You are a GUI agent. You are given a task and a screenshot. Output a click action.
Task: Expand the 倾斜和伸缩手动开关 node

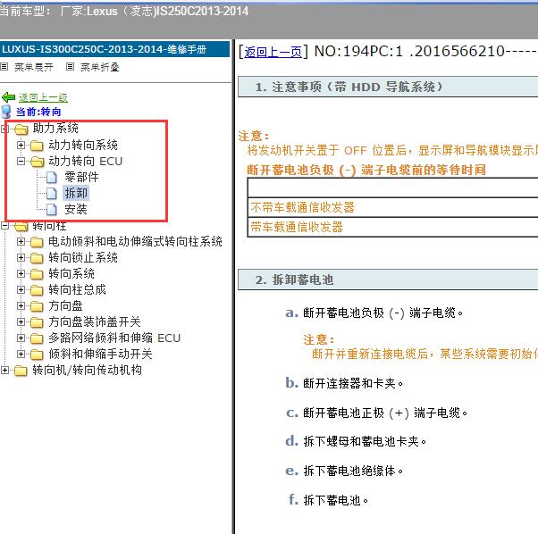point(21,354)
